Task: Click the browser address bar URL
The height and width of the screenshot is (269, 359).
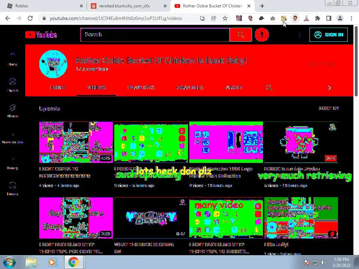Action: 116,18
